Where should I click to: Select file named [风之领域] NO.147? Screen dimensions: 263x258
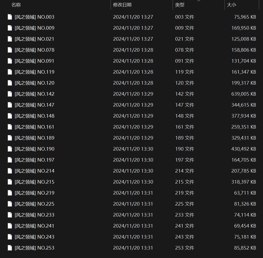tap(34, 105)
